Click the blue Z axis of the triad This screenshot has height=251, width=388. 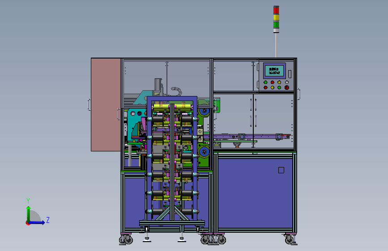point(37,222)
